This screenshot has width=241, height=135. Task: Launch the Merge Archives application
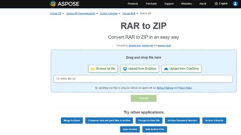click(72, 121)
